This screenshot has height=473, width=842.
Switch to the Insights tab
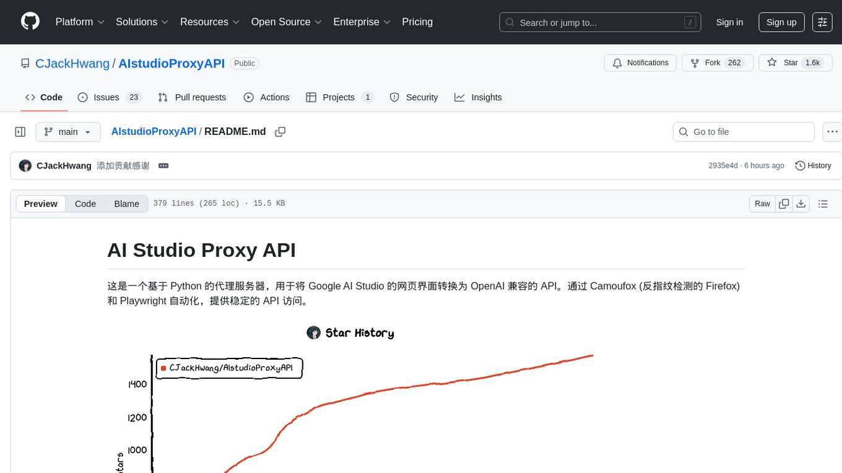478,97
